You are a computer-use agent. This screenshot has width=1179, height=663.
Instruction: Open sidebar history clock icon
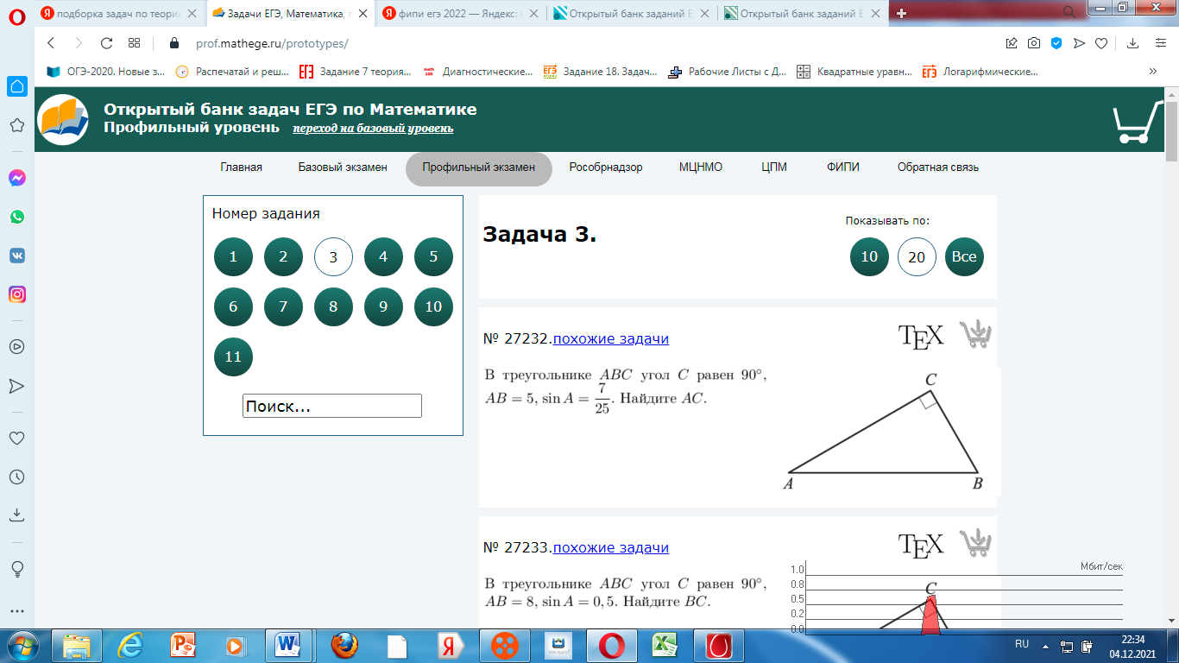point(16,477)
